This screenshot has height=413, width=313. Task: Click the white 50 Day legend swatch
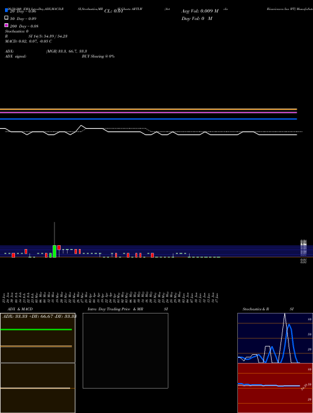(6, 18)
